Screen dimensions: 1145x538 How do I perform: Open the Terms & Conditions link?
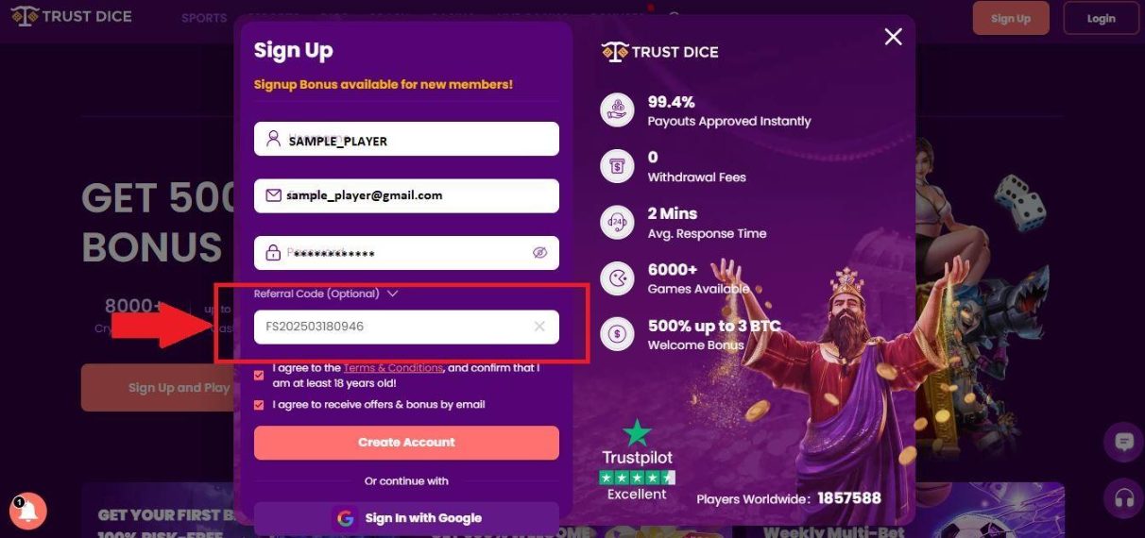pyautogui.click(x=393, y=368)
